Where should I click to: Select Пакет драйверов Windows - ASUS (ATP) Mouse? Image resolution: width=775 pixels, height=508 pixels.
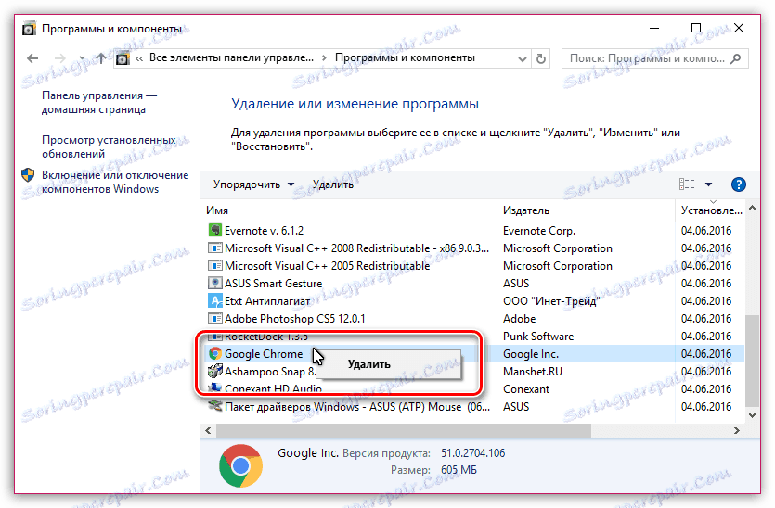356,407
